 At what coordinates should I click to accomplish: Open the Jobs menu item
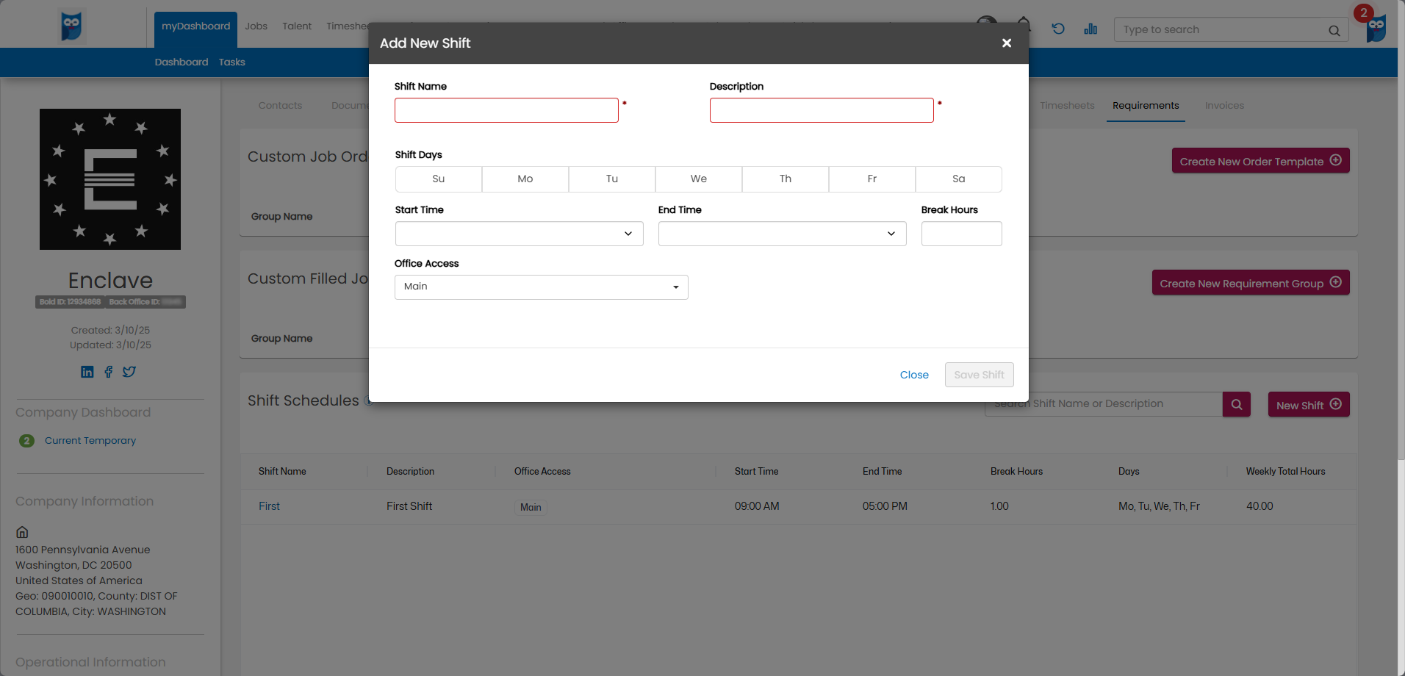click(x=256, y=26)
